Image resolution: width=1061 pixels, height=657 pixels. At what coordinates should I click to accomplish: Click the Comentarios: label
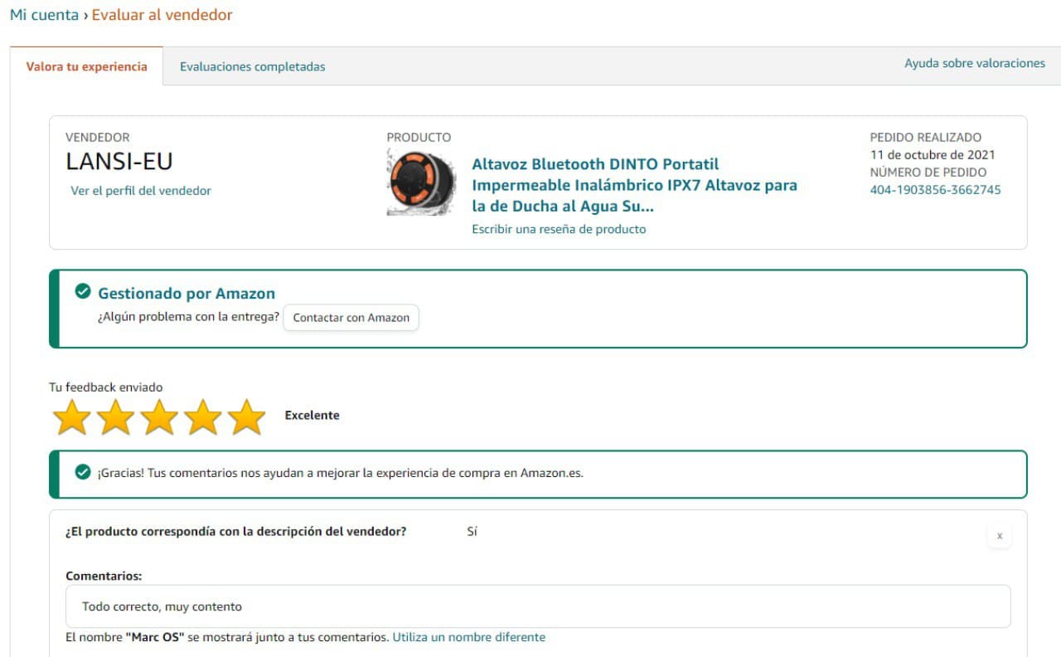point(104,575)
